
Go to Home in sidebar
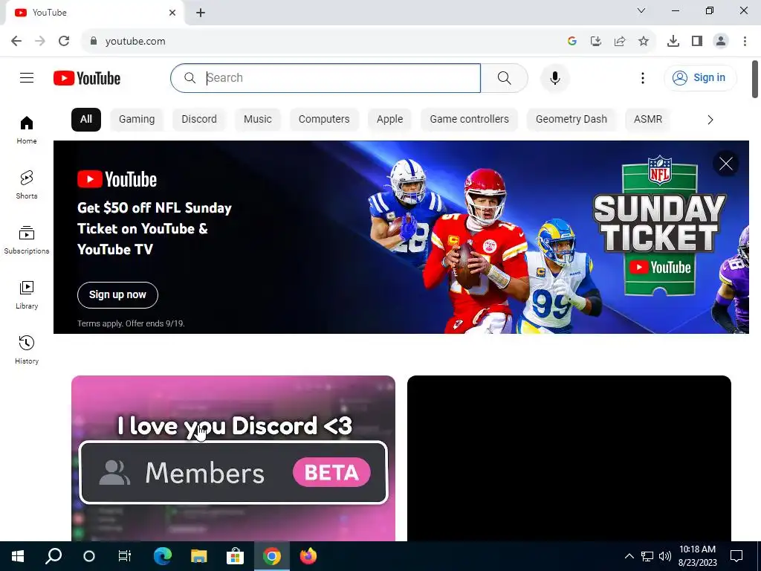point(27,129)
